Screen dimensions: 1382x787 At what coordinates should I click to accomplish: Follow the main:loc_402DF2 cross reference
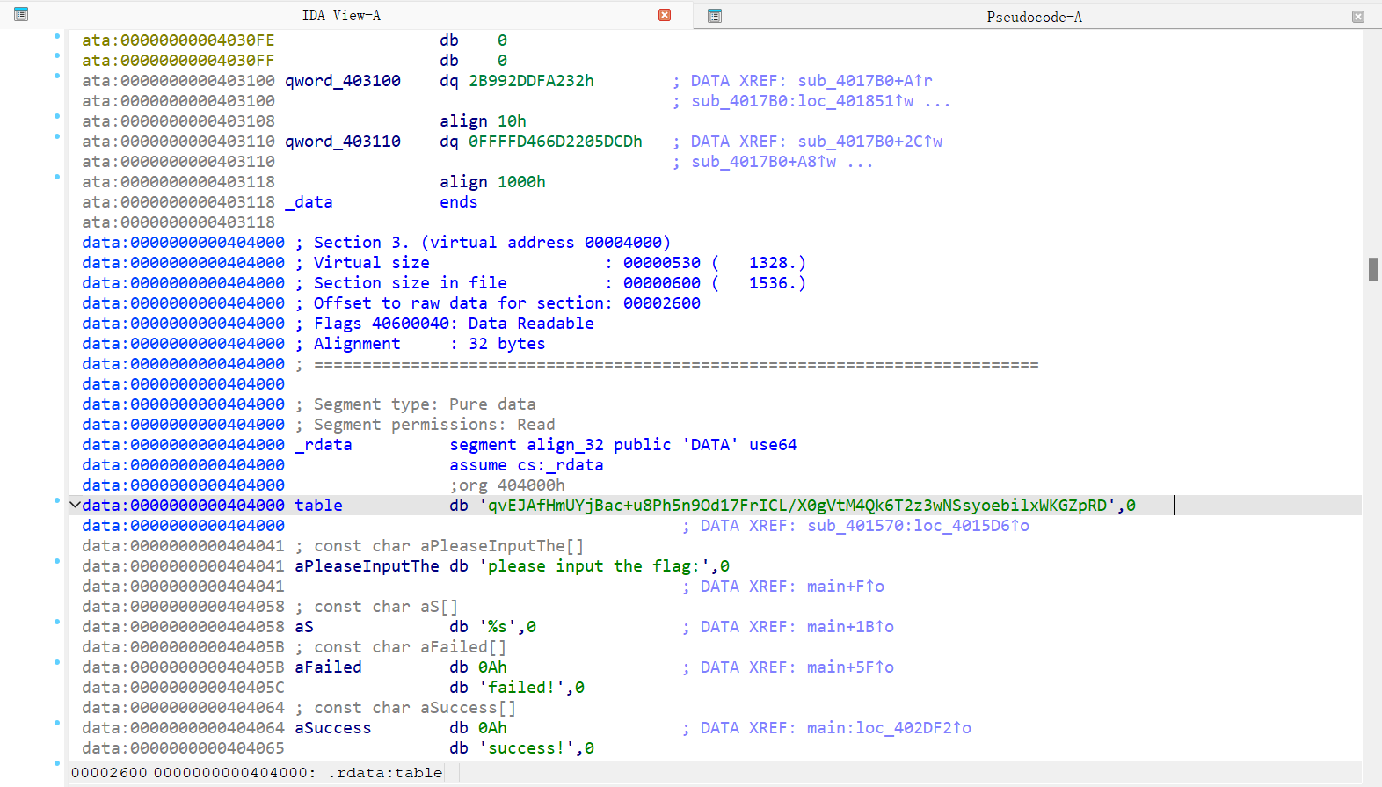point(888,728)
